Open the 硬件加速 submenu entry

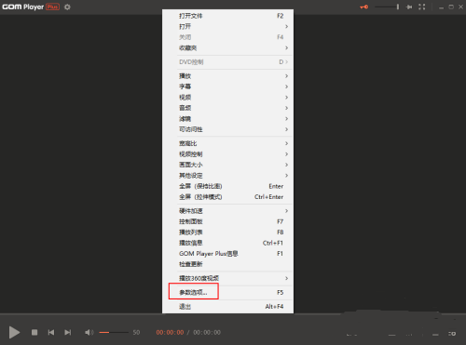227,211
